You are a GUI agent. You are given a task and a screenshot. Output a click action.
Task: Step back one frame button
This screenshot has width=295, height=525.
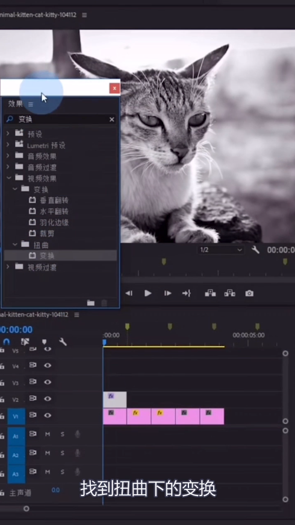[x=129, y=293]
